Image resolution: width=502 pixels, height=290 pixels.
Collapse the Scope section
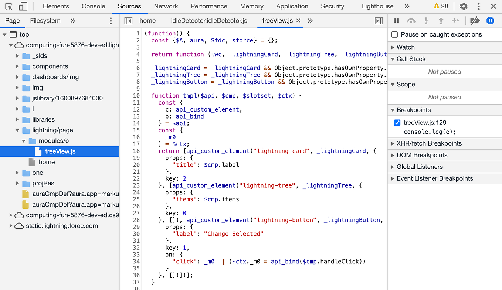(393, 84)
